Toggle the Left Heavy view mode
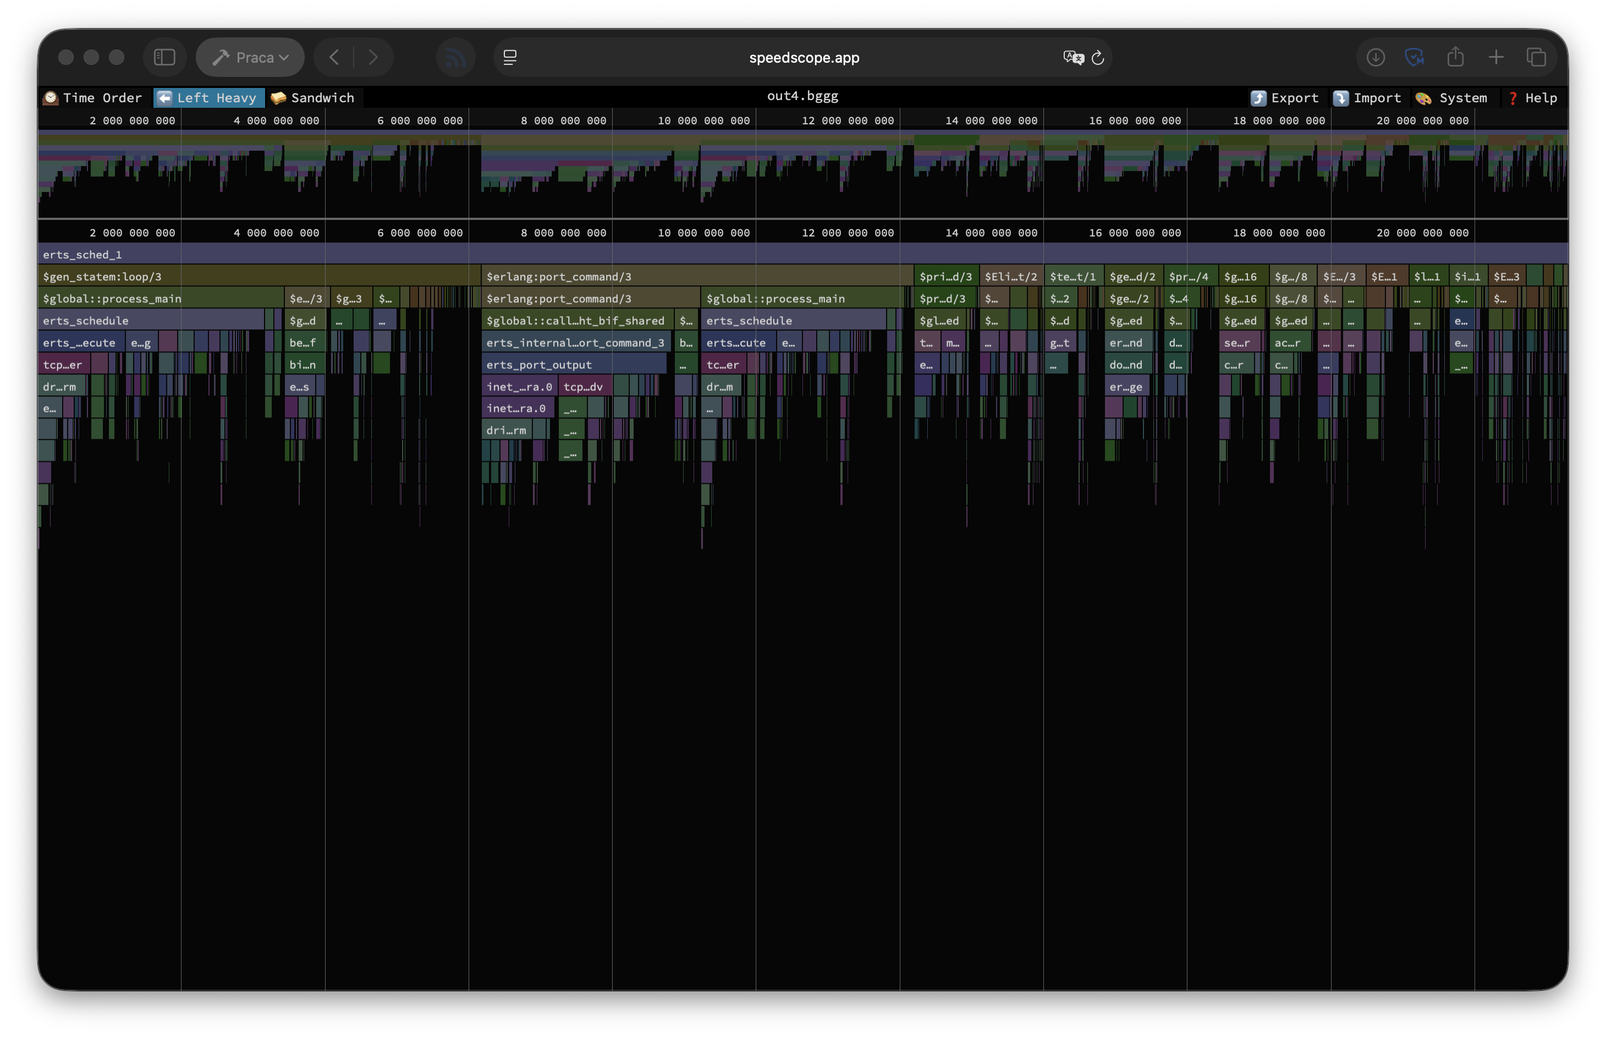This screenshot has height=1037, width=1606. tap(208, 98)
